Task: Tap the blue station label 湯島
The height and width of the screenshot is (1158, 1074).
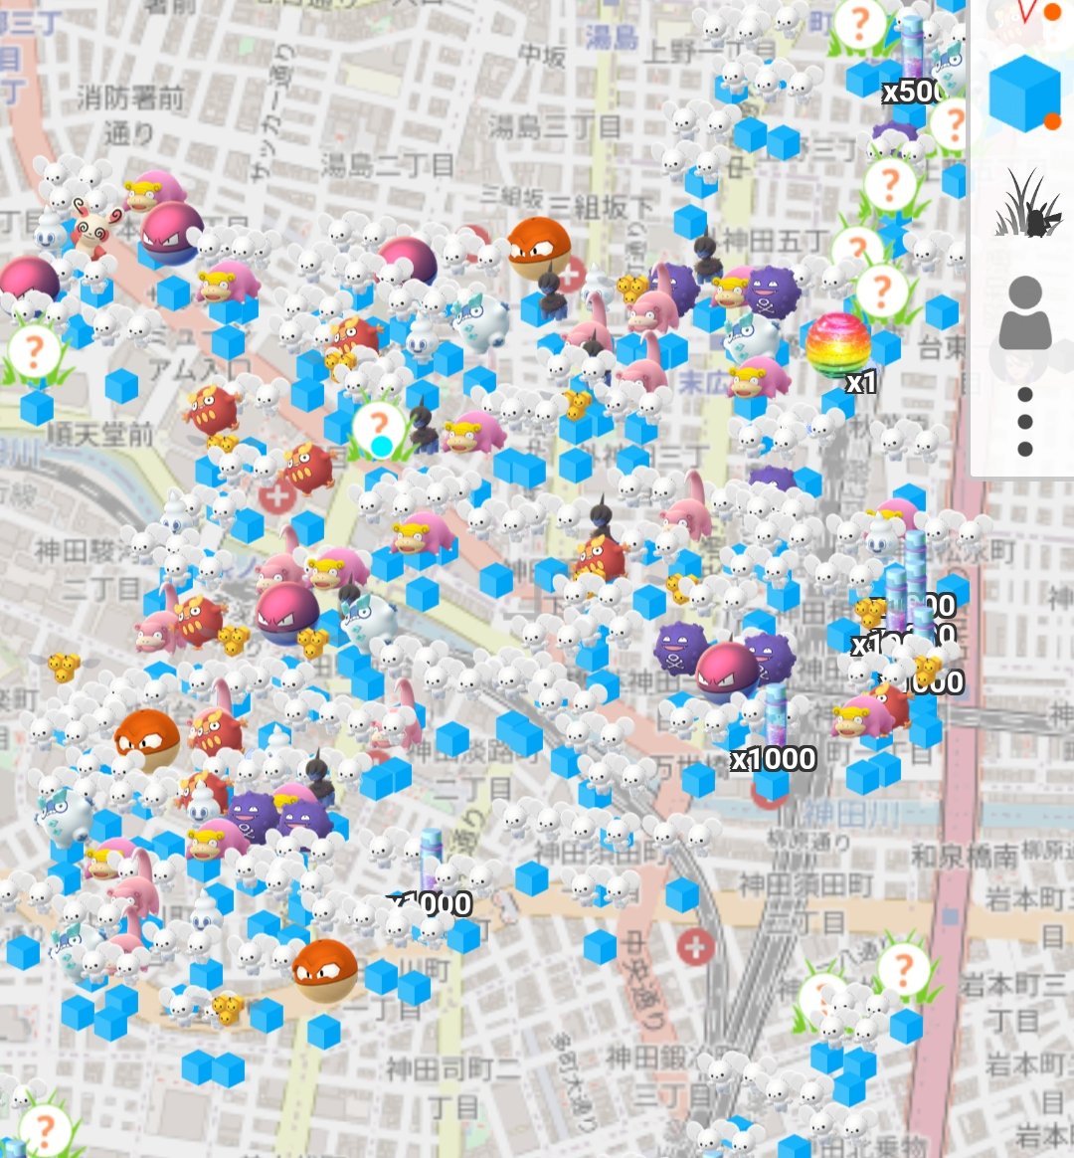Action: coord(612,37)
